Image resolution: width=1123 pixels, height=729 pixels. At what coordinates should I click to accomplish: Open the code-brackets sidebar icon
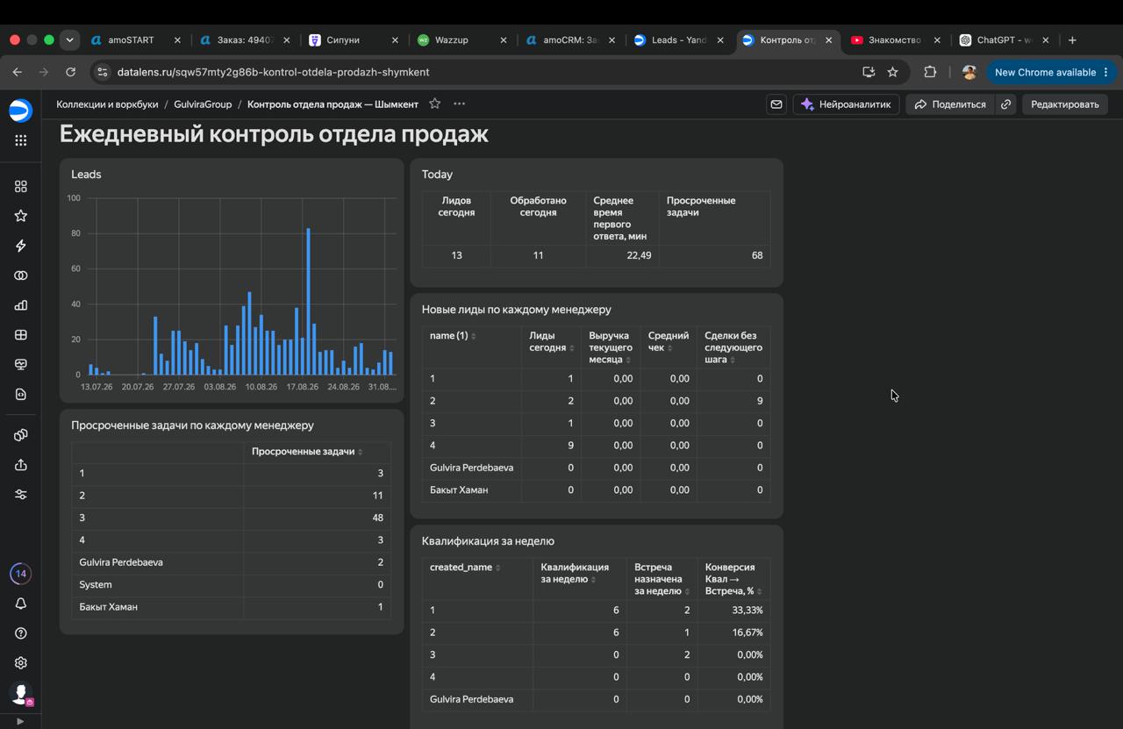tap(20, 395)
